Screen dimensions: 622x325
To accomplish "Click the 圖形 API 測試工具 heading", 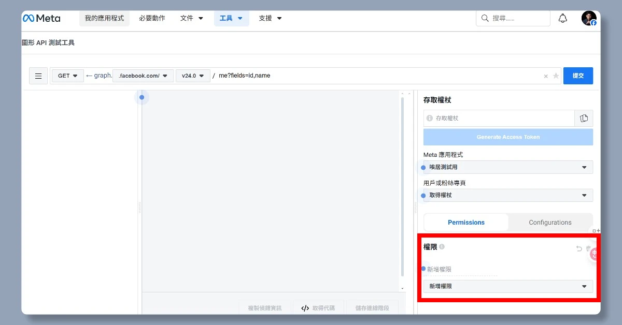I will pos(48,43).
